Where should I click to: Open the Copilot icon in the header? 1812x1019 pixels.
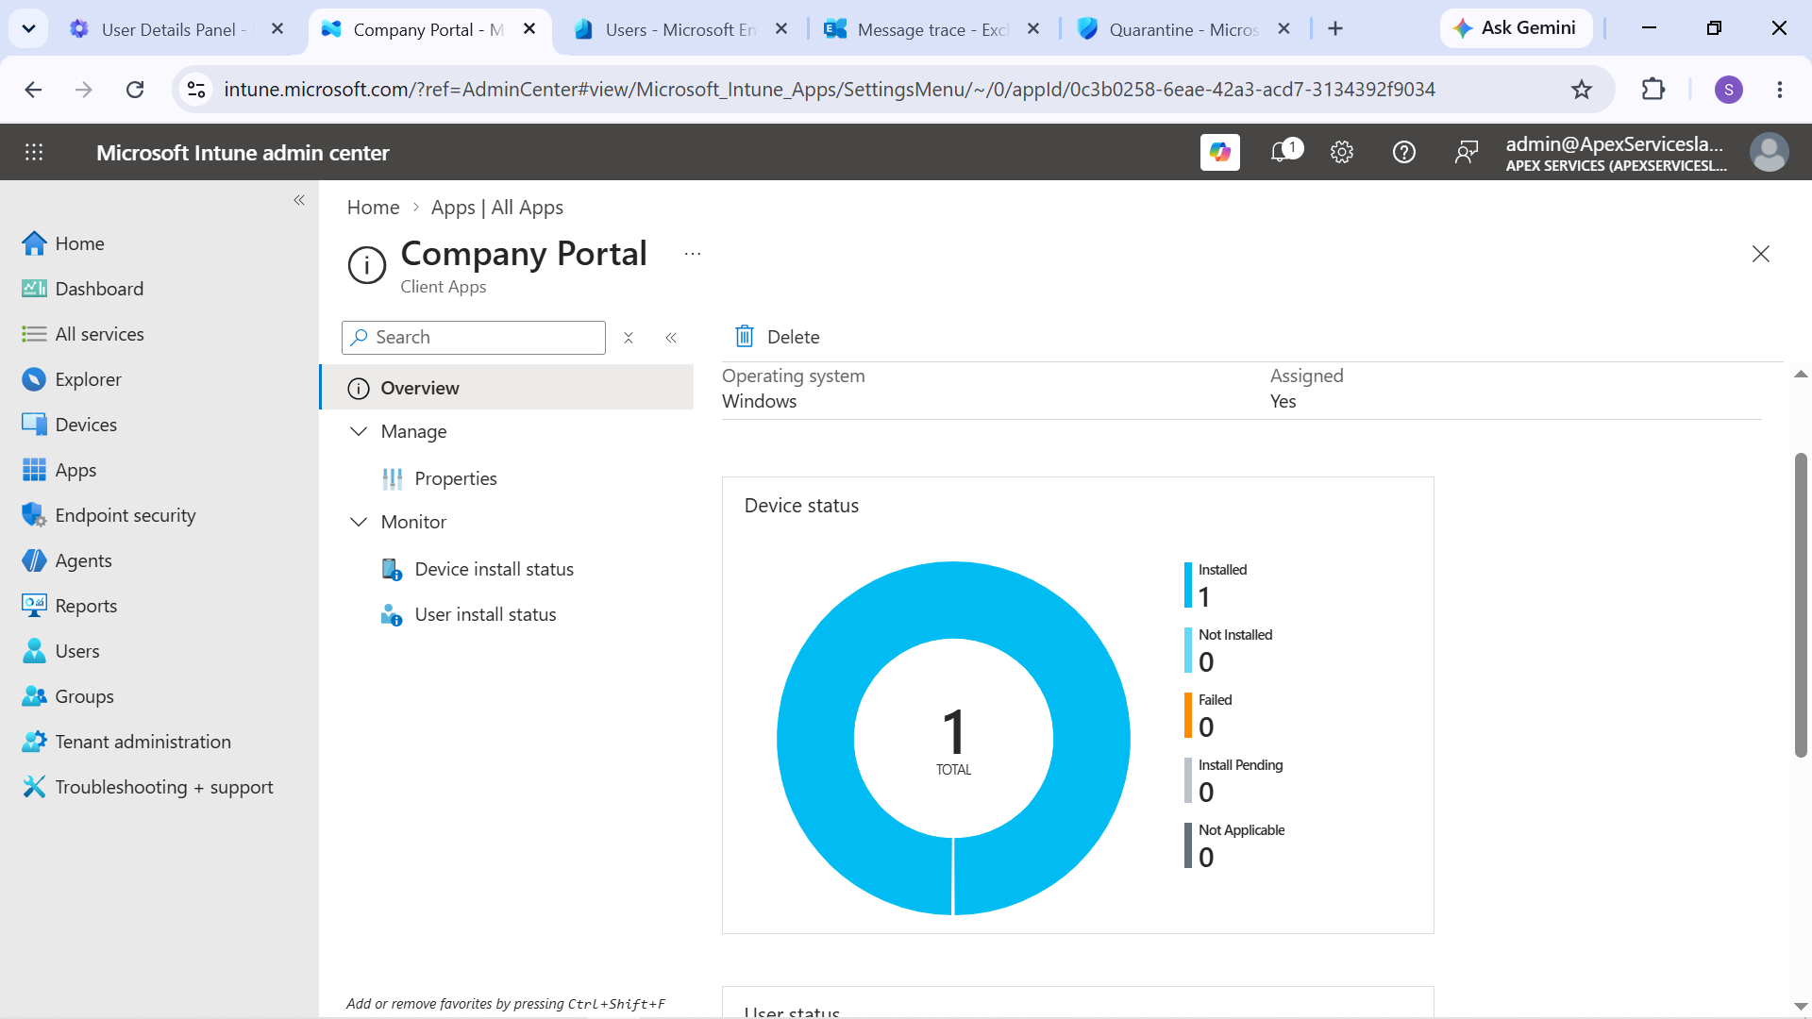tap(1219, 152)
